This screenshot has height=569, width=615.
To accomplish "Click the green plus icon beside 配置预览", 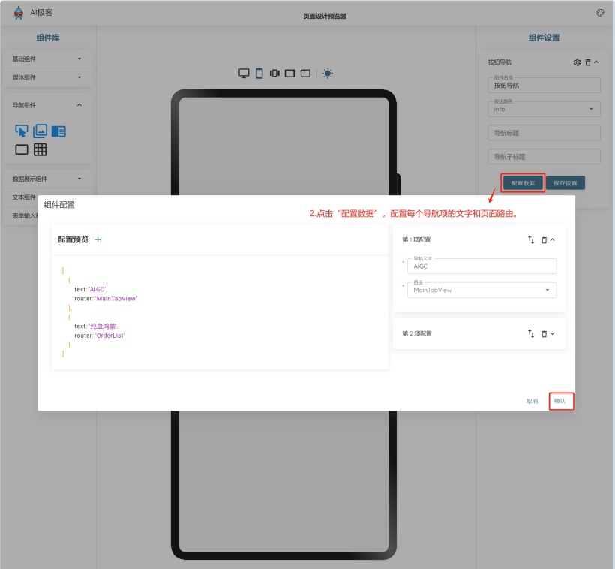I will tap(98, 239).
